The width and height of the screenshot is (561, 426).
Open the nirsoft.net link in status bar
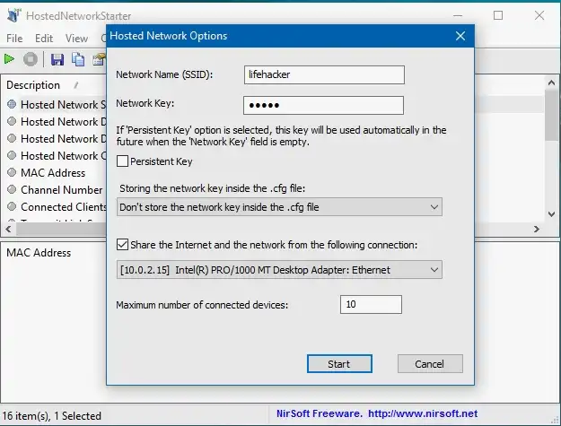[423, 413]
